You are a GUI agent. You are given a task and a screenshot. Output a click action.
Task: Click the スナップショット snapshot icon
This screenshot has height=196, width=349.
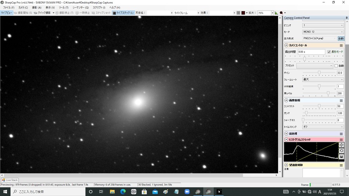(x=93, y=13)
